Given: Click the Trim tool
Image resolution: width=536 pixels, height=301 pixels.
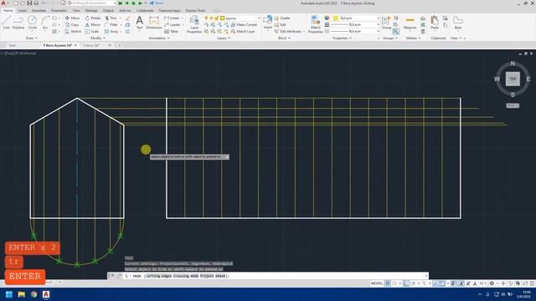Looking at the screenshot, I should [111, 18].
